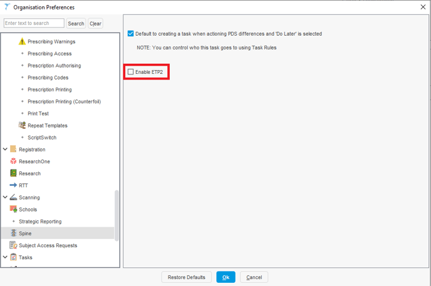The width and height of the screenshot is (431, 286).
Task: Click the Subject Access Requests icon
Action: pos(13,245)
